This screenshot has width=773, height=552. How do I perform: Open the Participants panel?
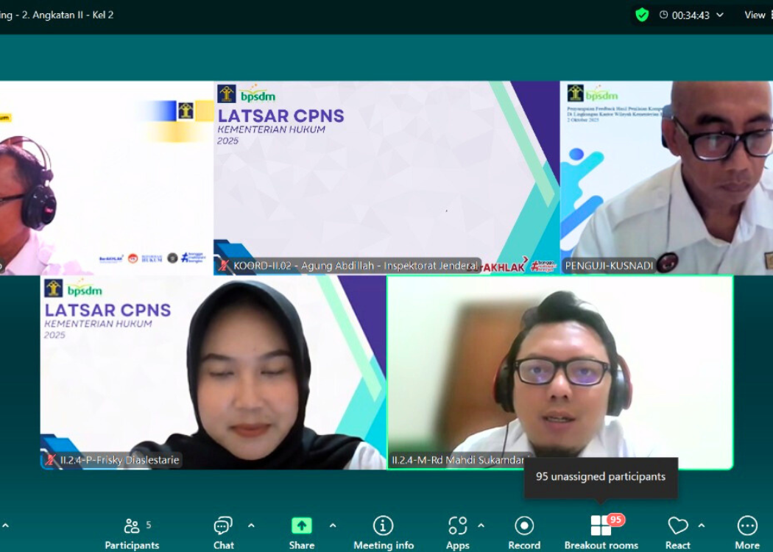tap(132, 533)
